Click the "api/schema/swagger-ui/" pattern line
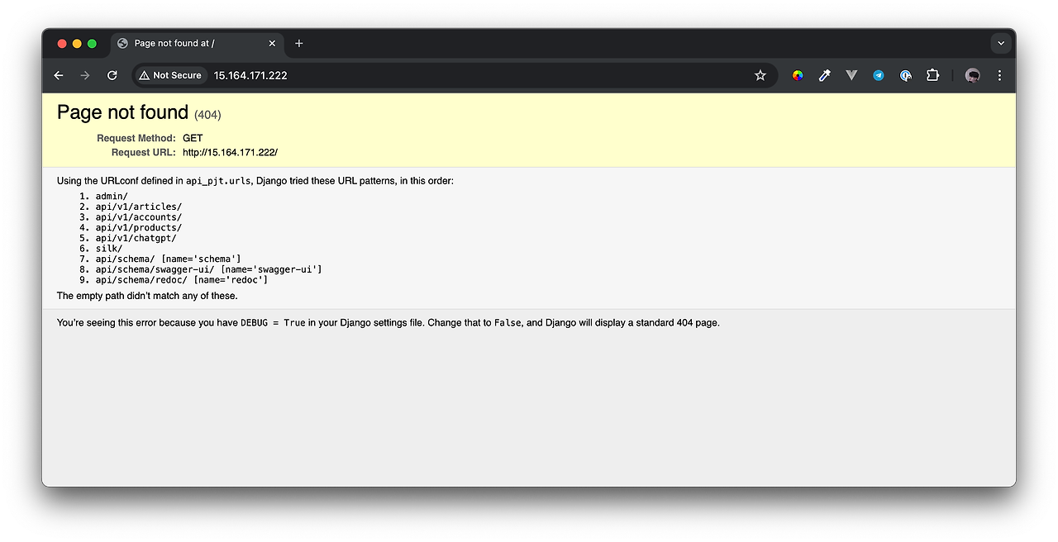The height and width of the screenshot is (542, 1058). point(209,269)
